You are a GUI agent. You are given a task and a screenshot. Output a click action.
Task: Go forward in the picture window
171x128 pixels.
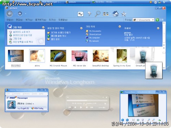[20, 14]
